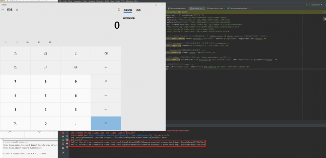Click the green Build hammer icon
Image resolution: width=326 pixels, height=158 pixels.
tap(307, 5)
